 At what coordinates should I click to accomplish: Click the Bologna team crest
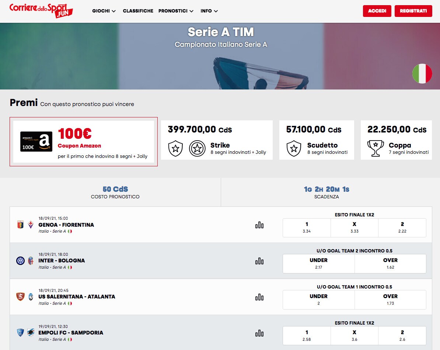[x=31, y=261]
